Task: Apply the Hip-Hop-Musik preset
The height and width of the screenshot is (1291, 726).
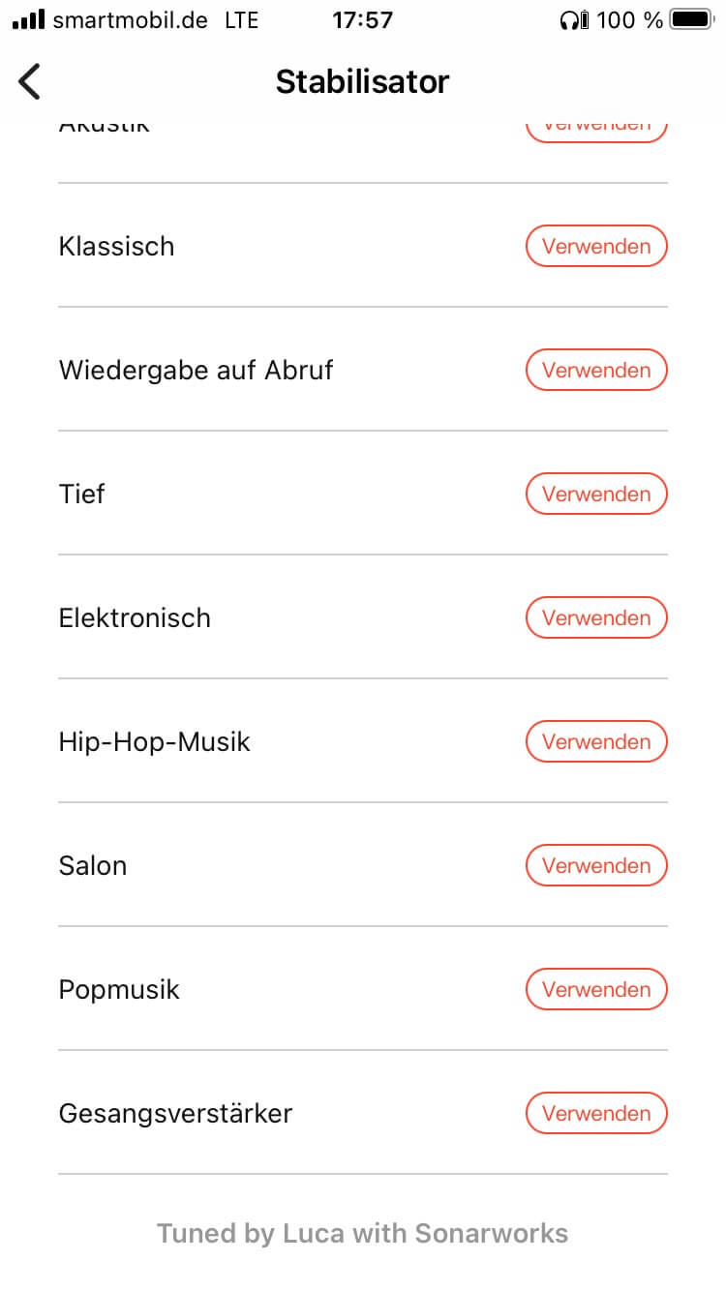Action: pos(596,742)
